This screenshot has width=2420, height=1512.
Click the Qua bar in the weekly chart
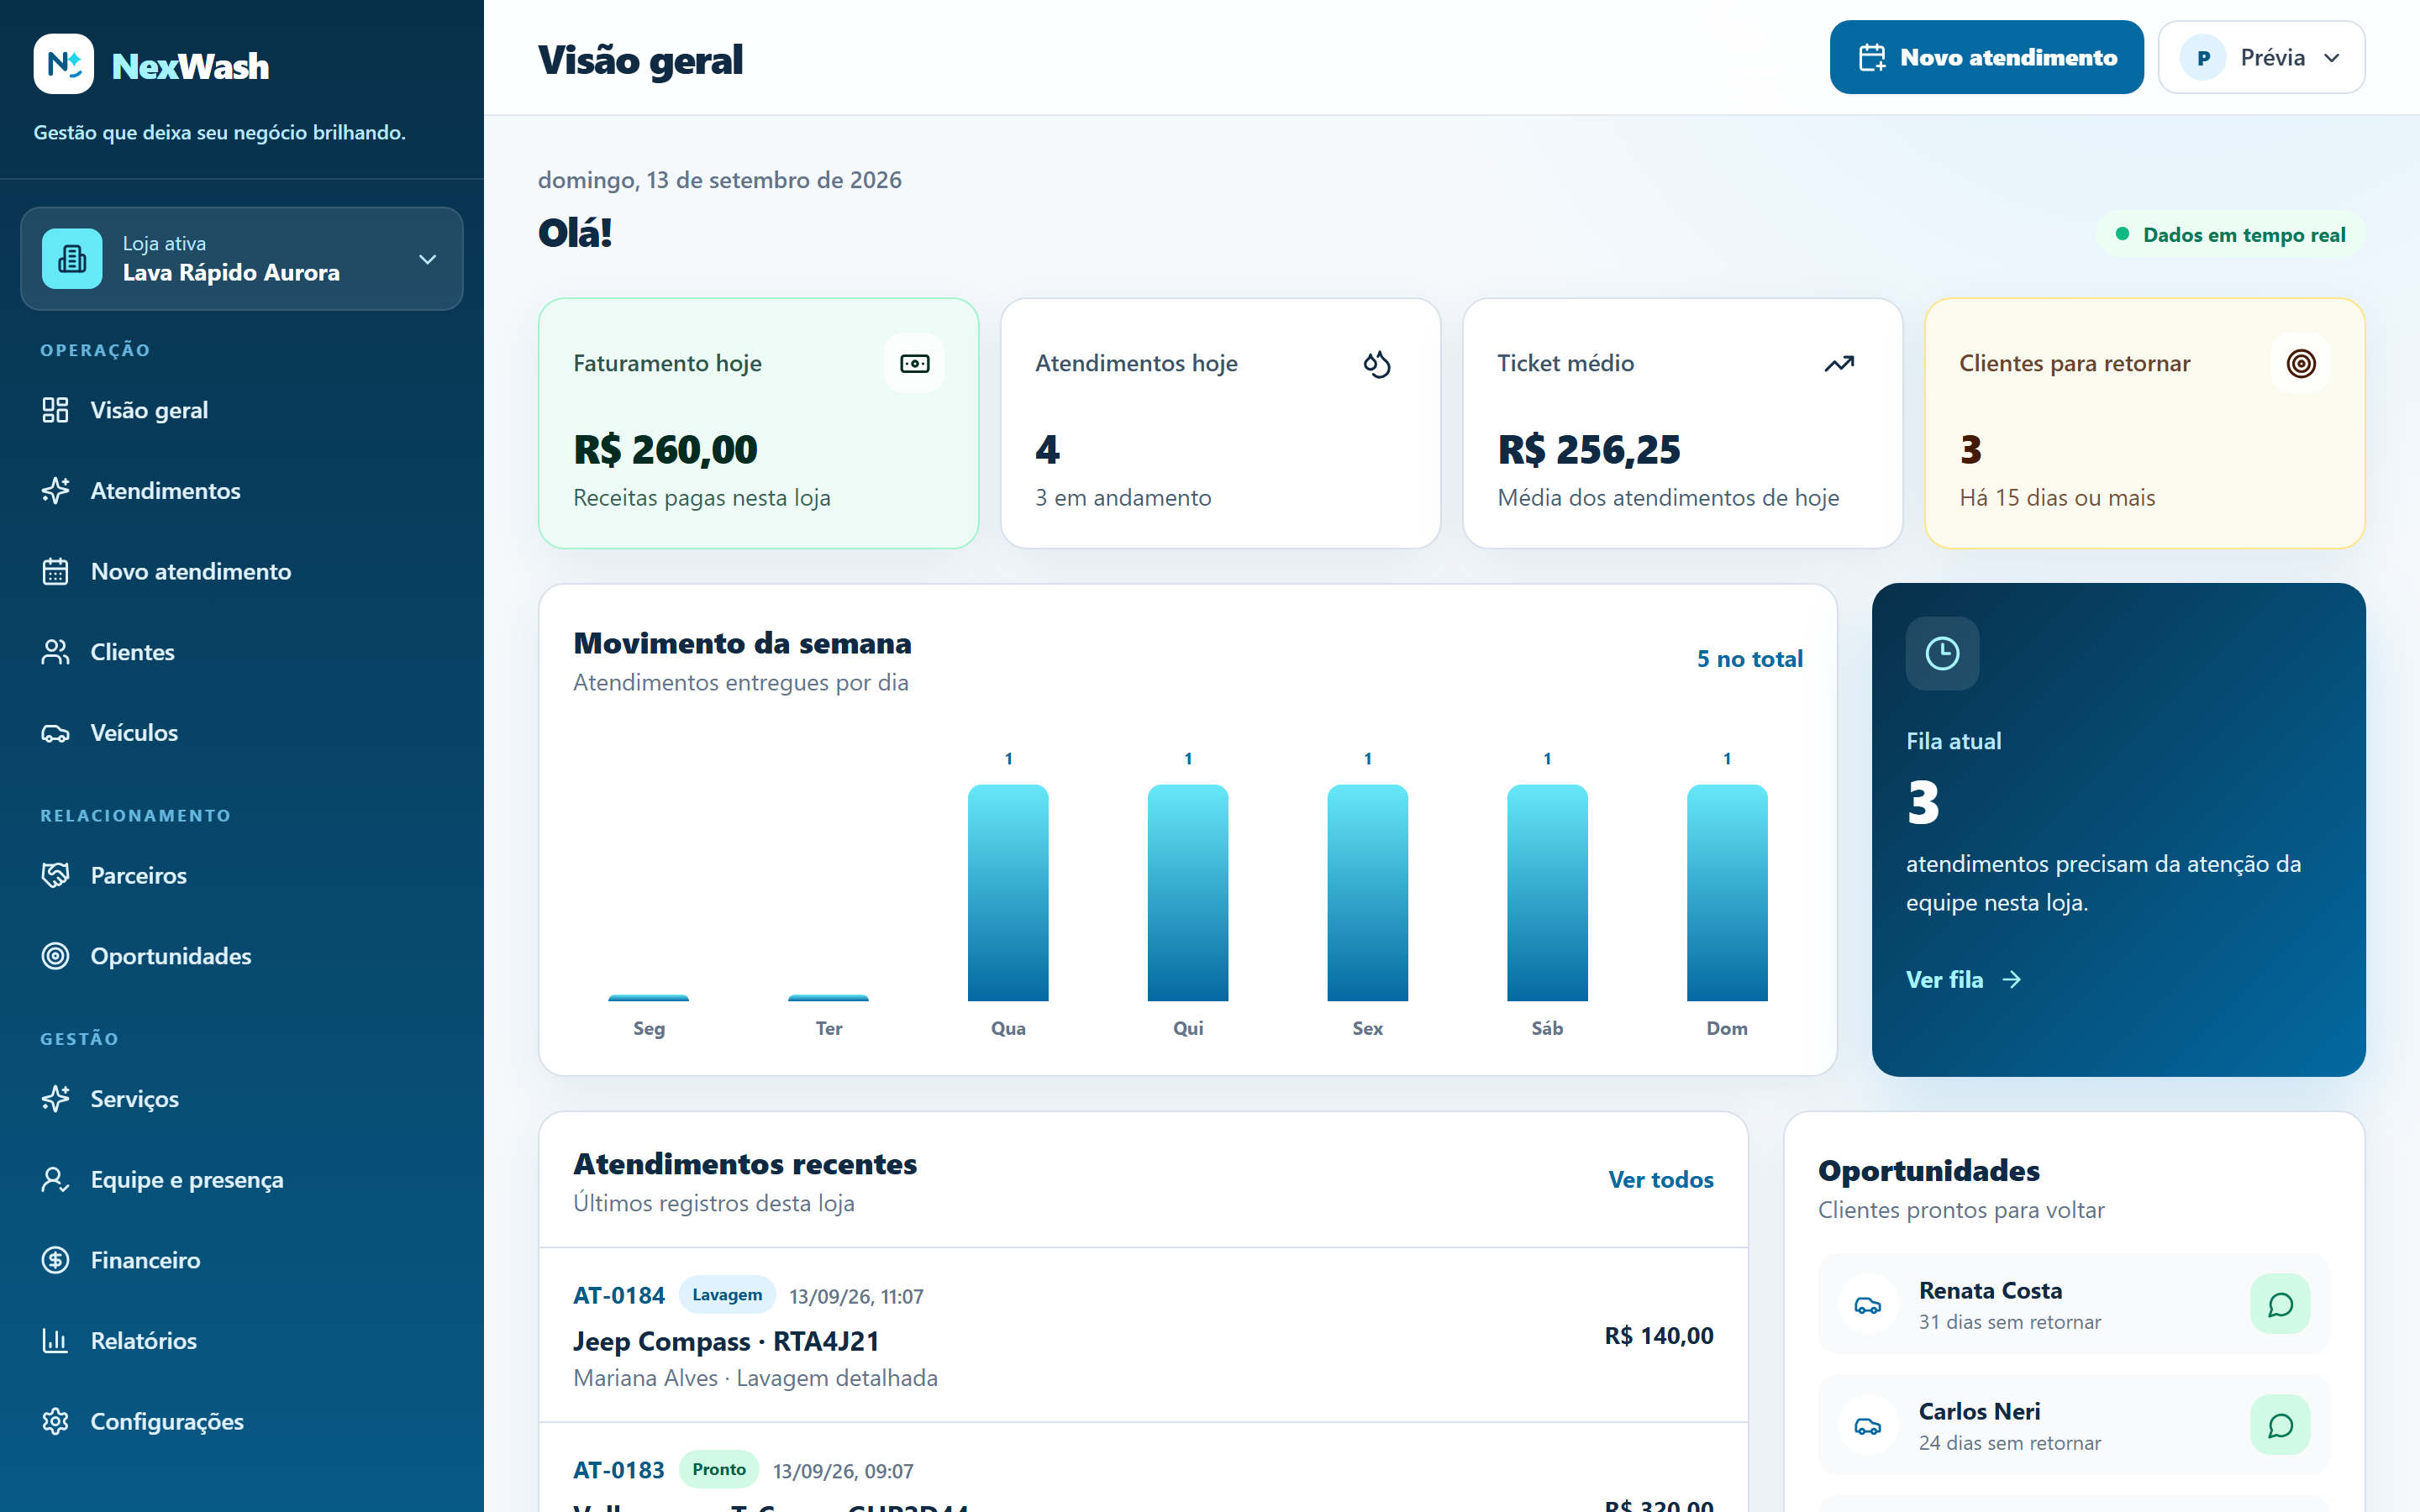coord(1008,893)
